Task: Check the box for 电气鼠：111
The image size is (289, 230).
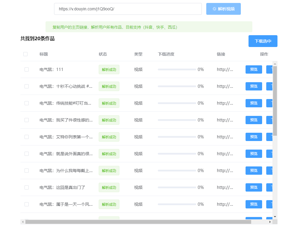Action: pyautogui.click(x=27, y=69)
